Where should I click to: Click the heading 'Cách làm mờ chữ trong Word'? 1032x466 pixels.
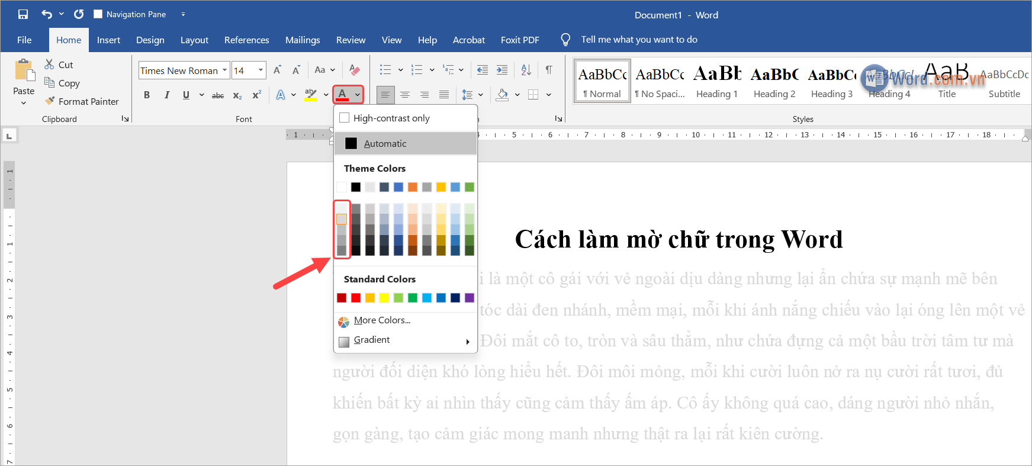point(679,240)
